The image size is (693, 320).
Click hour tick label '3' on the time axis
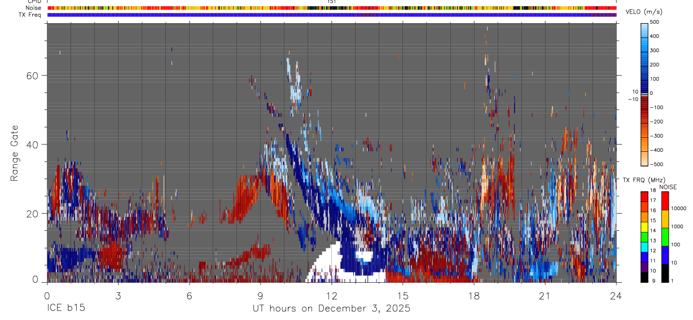(118, 296)
